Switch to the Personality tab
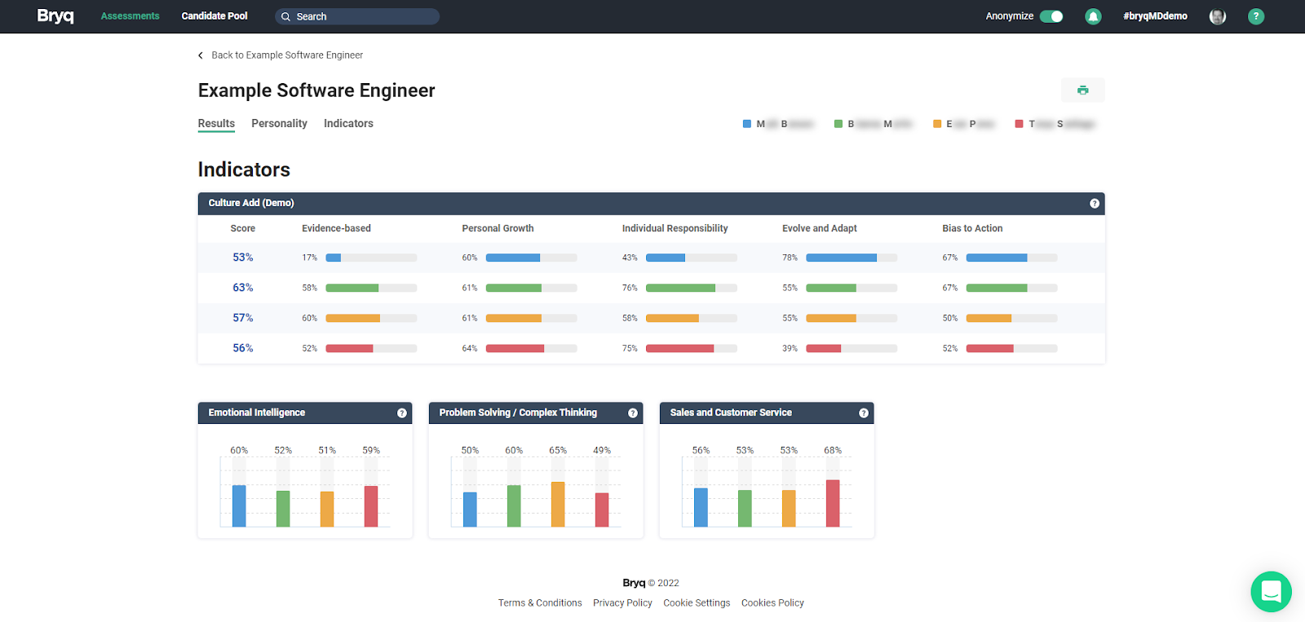The image size is (1305, 622). coord(279,123)
